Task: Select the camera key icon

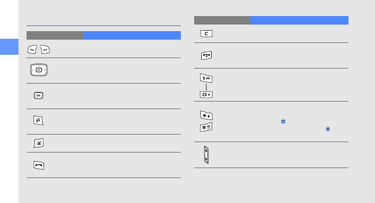Action: [x=39, y=144]
